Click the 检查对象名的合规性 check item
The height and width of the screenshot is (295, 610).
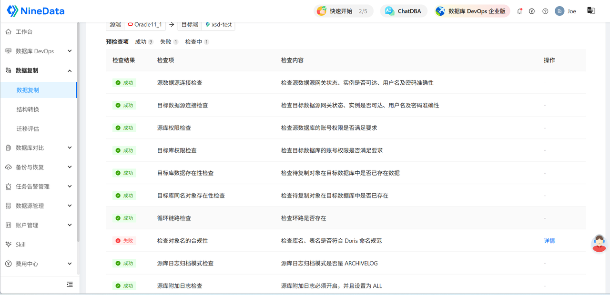point(183,241)
